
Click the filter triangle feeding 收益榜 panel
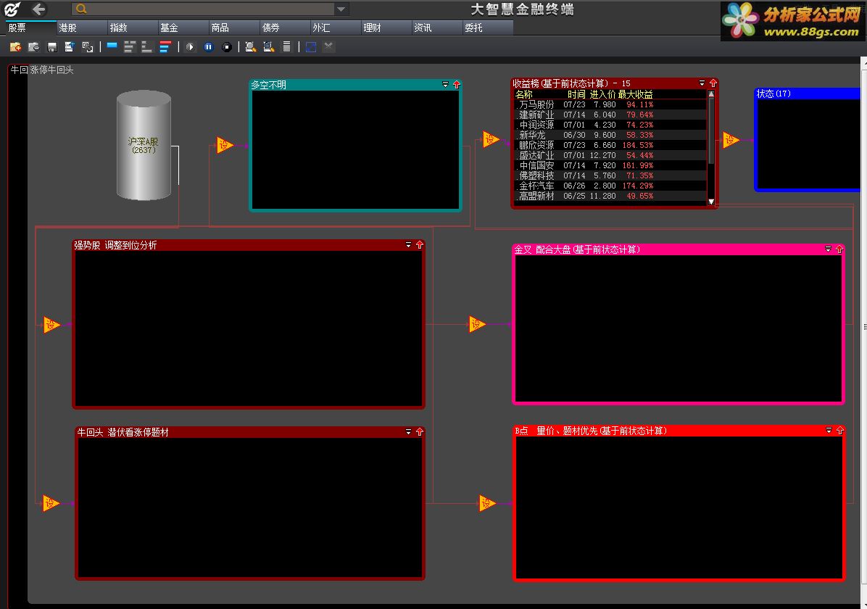tap(491, 138)
